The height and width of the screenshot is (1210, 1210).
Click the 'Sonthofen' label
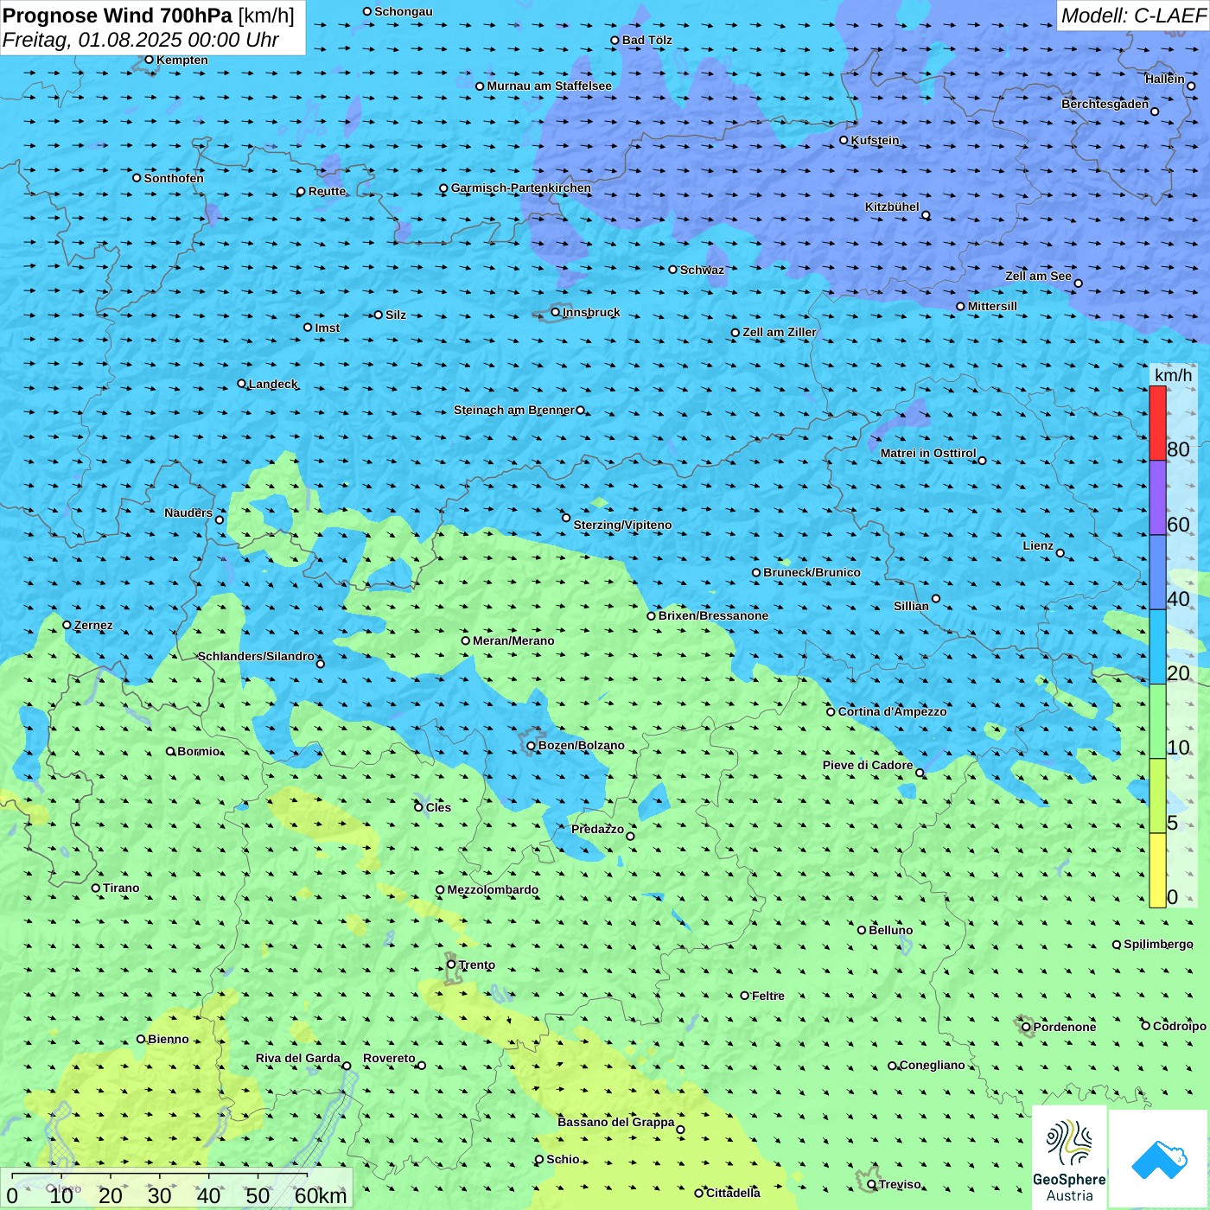click(x=174, y=178)
